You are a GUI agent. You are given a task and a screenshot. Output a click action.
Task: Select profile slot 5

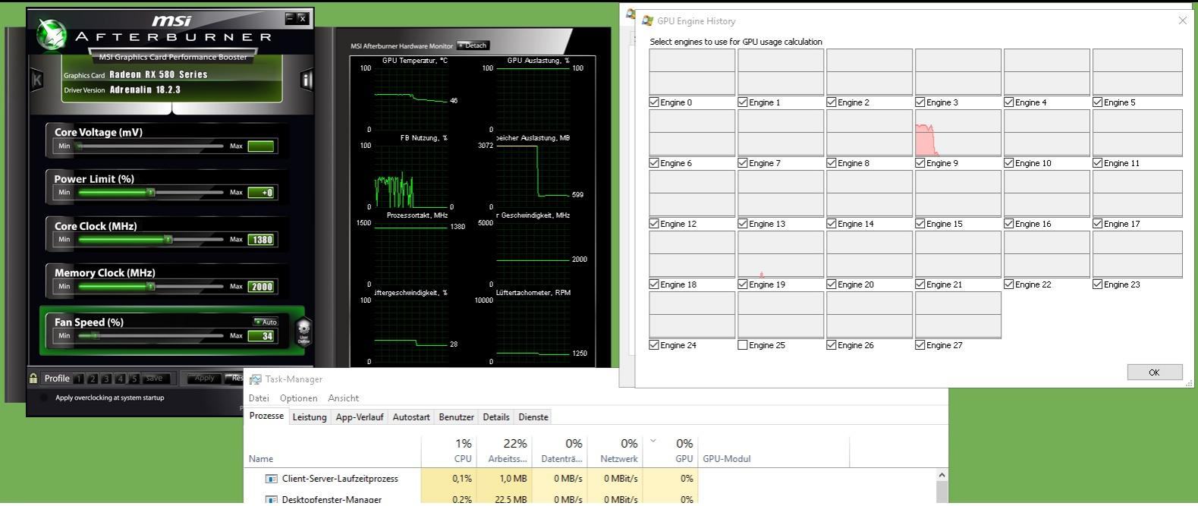coord(134,379)
